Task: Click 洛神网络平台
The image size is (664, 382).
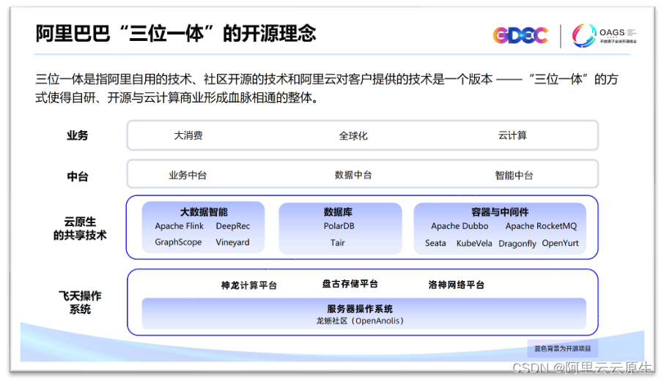Action: [456, 285]
